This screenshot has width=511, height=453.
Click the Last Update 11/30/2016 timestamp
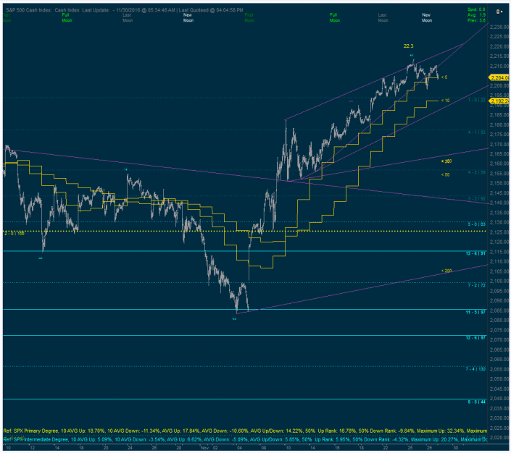pos(129,10)
